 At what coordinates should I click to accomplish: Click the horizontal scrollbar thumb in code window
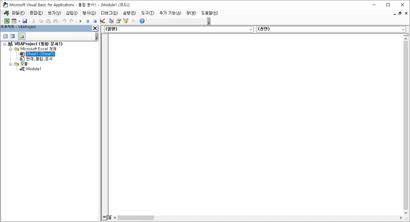(x=136, y=218)
